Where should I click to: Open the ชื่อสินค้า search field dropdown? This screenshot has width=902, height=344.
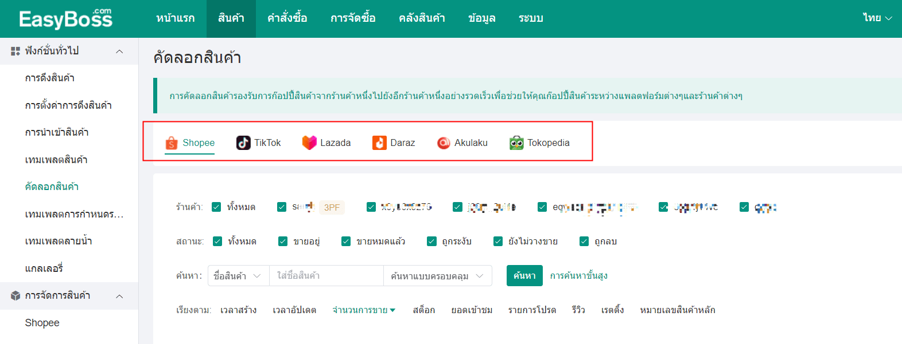click(238, 276)
